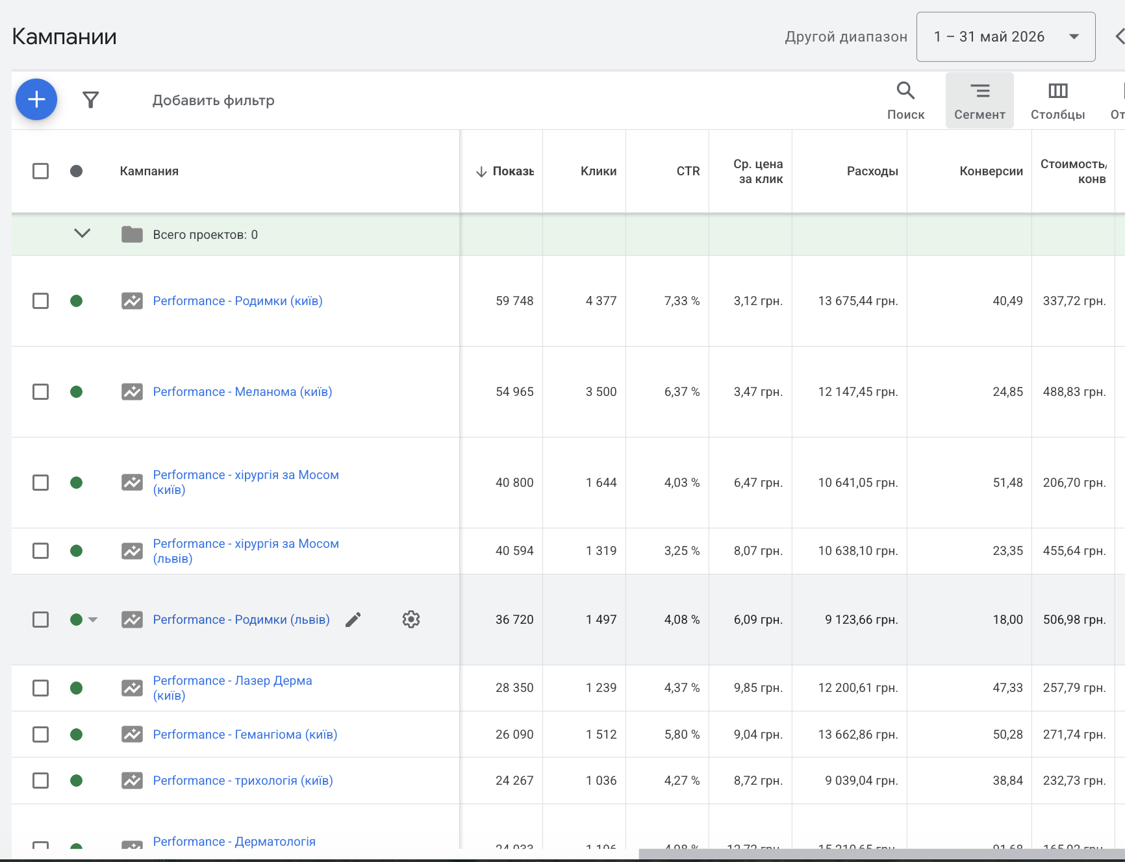
Task: Click the collapse arrow beside the date range box
Action: [1119, 36]
